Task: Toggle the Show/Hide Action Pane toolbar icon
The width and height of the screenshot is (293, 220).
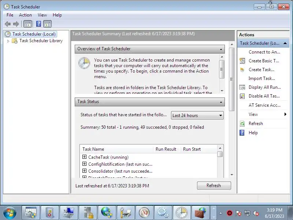Action: (48, 24)
